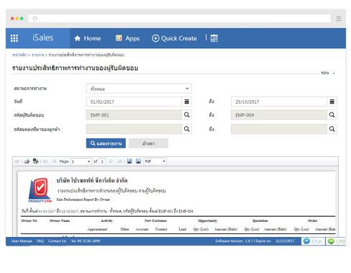
Task: Open date picker for 01/01/2017
Action: coord(187,102)
